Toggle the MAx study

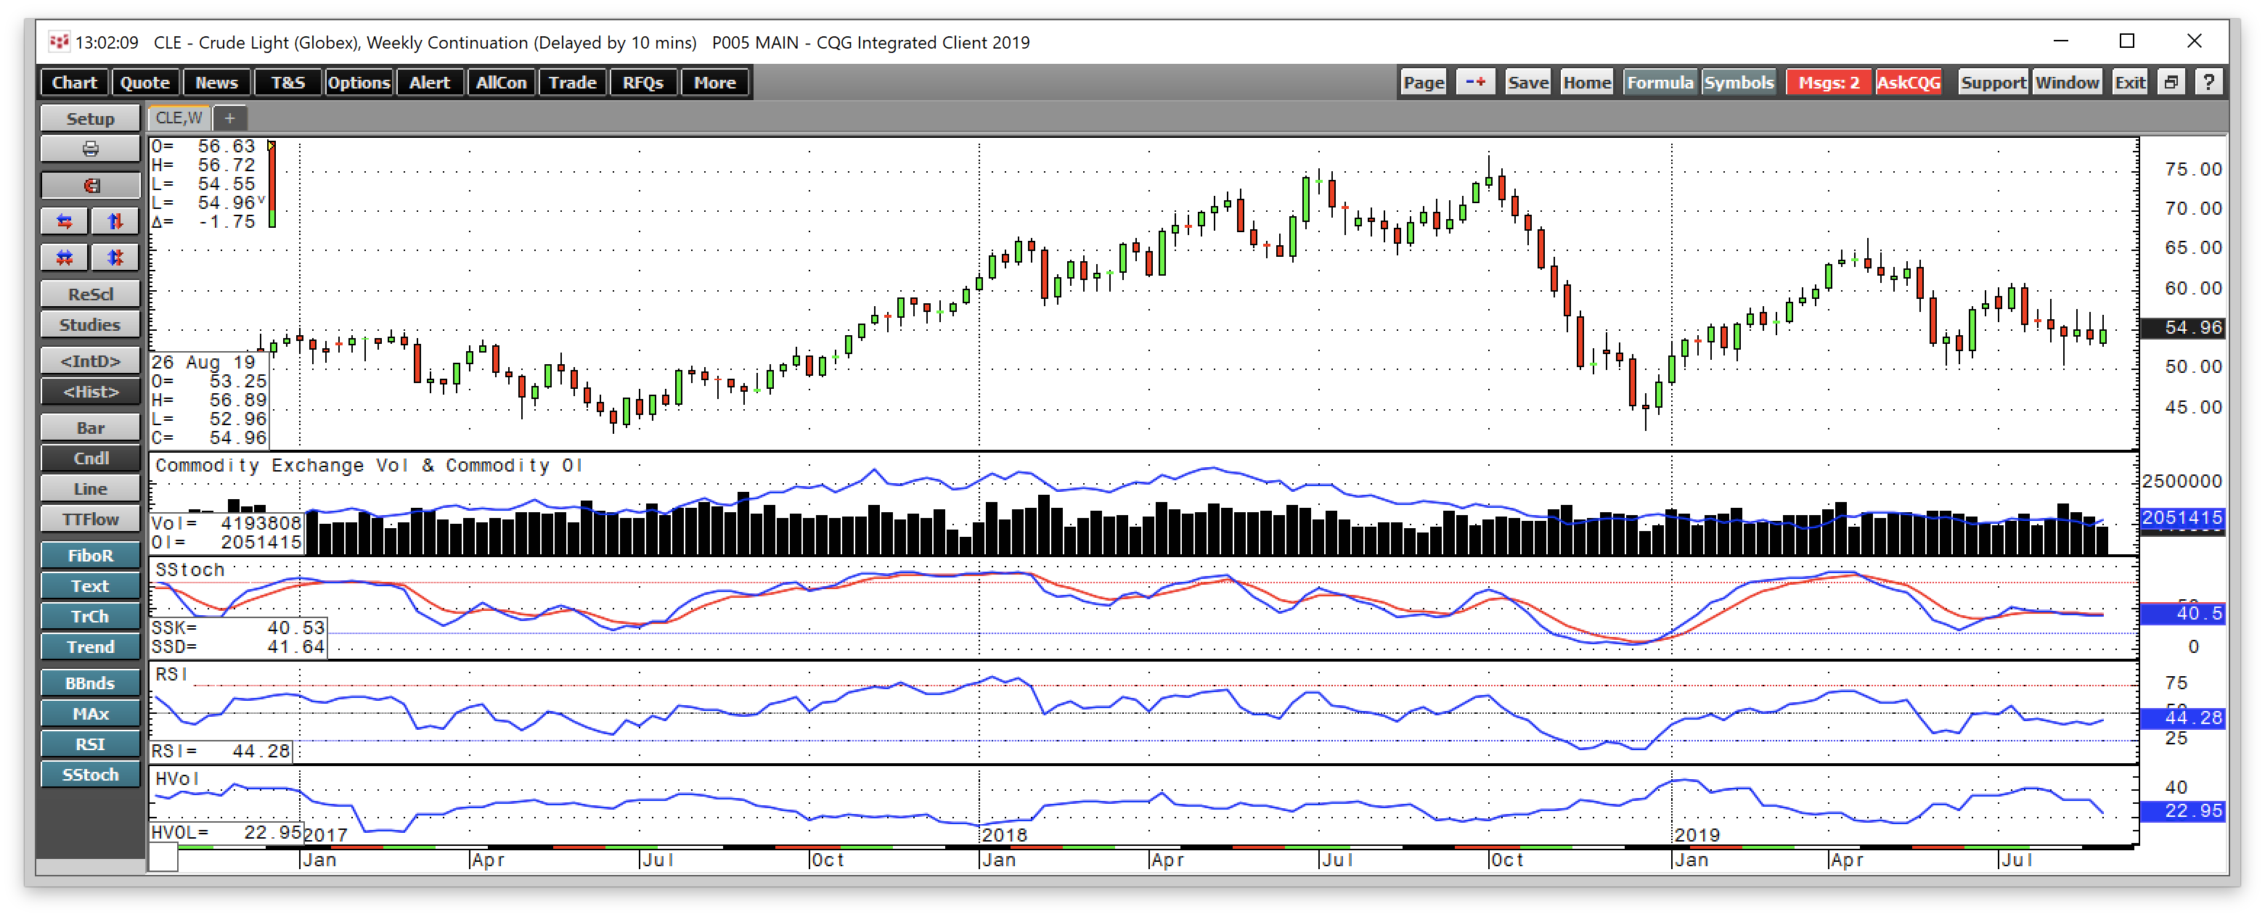pos(91,714)
